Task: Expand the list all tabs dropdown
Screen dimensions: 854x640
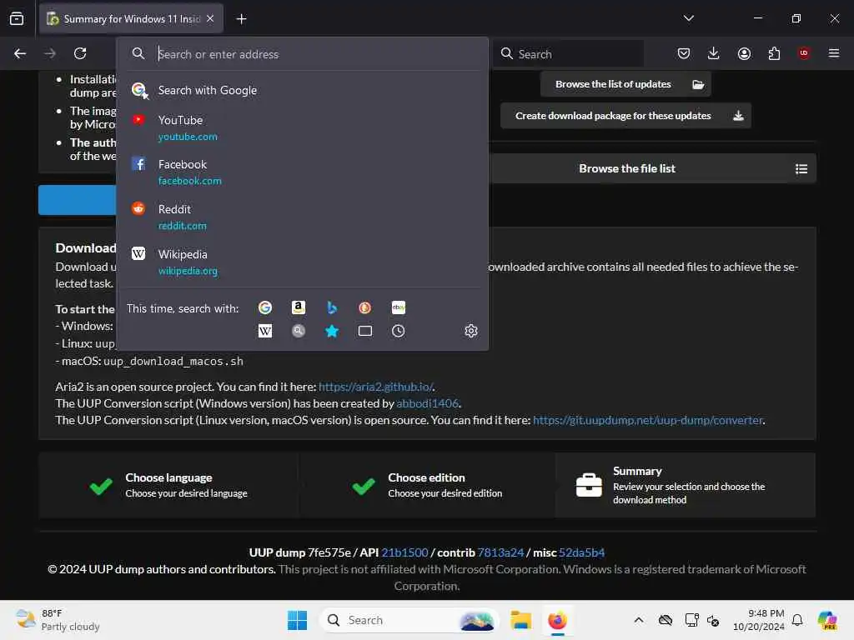Action: click(688, 18)
